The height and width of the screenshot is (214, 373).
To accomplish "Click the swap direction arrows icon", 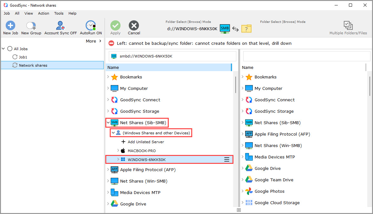I will click(x=235, y=29).
